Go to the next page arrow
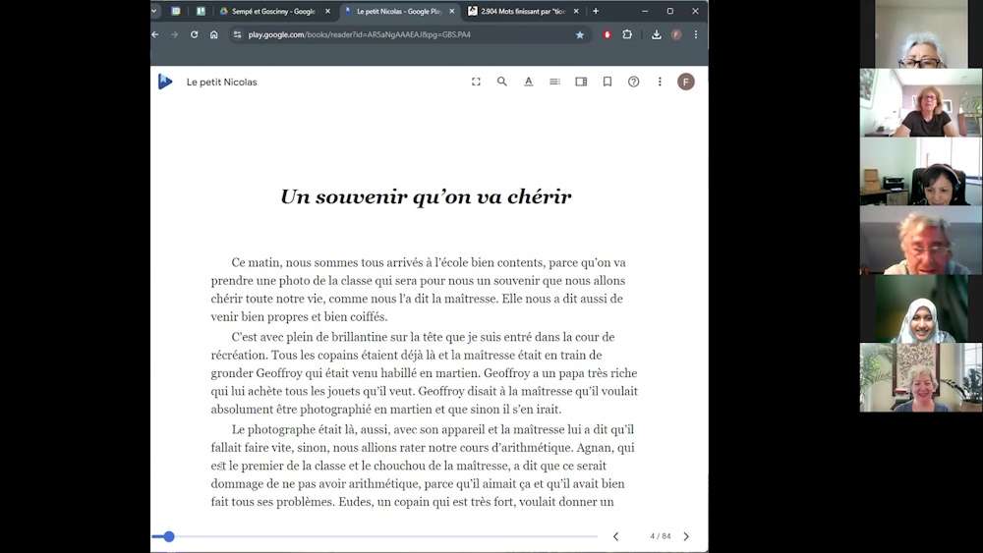This screenshot has height=553, width=983. pyautogui.click(x=686, y=536)
